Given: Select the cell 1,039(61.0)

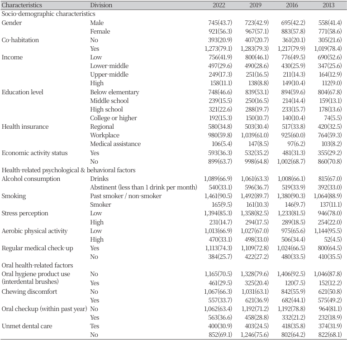Looking at the screenshot, I should [x=255, y=135].
